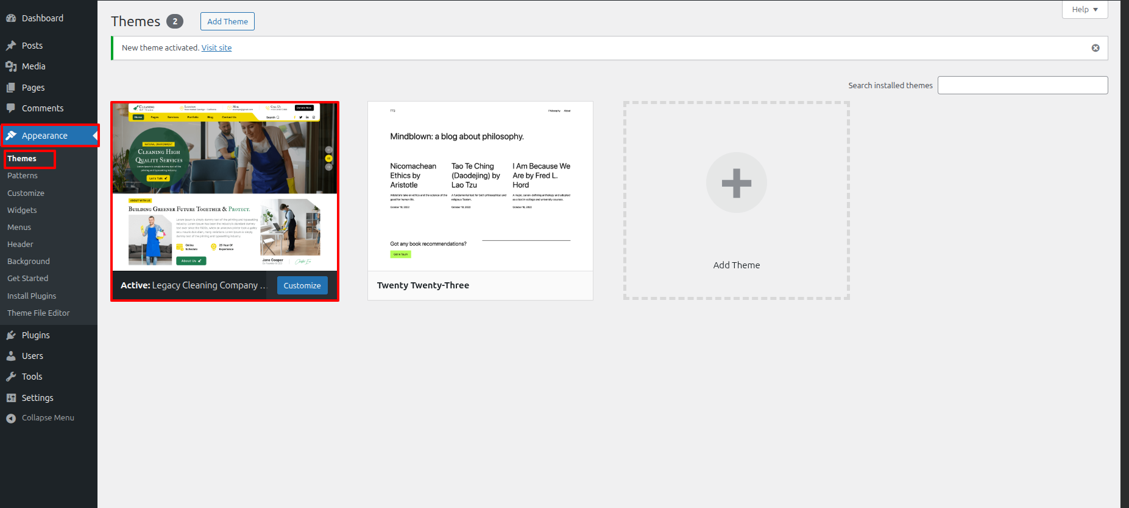Click the Settings sliders icon
Image resolution: width=1129 pixels, height=508 pixels.
pyautogui.click(x=11, y=398)
